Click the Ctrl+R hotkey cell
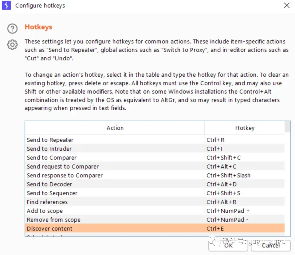295x255 pixels. point(244,140)
